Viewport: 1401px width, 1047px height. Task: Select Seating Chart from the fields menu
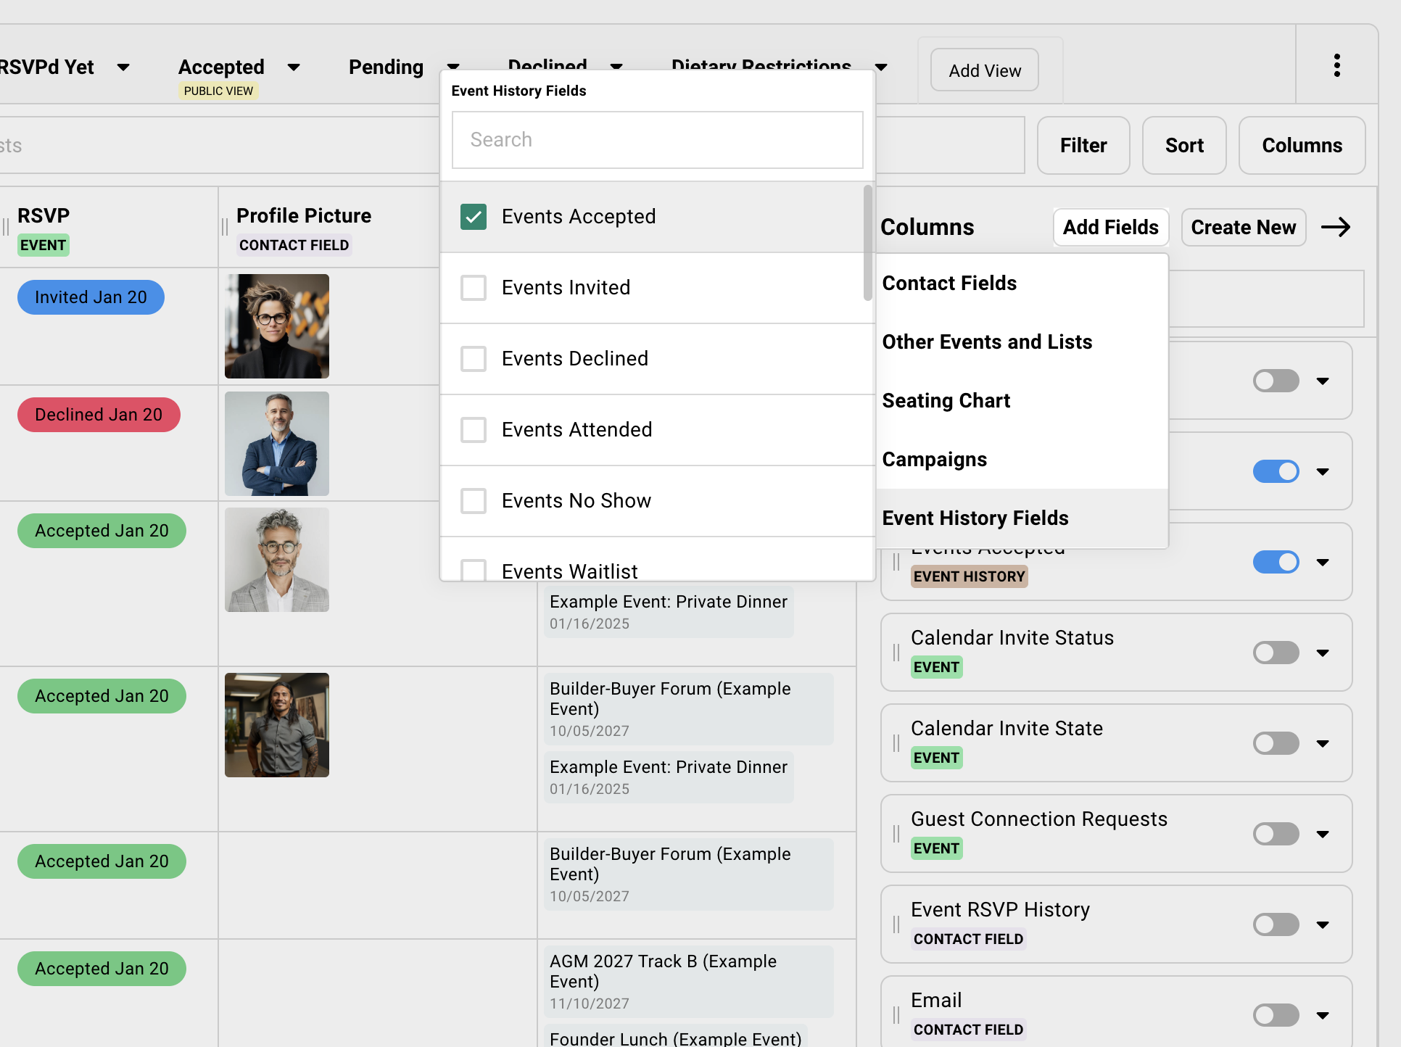pos(946,400)
